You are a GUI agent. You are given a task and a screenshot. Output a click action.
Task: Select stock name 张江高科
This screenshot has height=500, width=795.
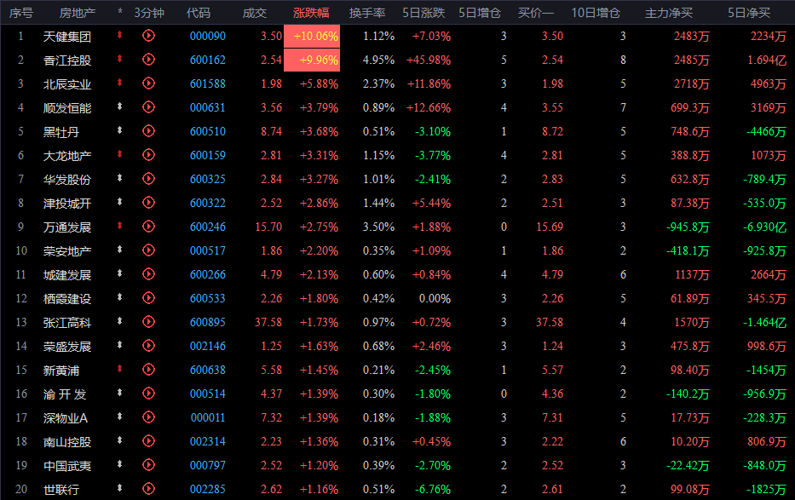pyautogui.click(x=67, y=322)
